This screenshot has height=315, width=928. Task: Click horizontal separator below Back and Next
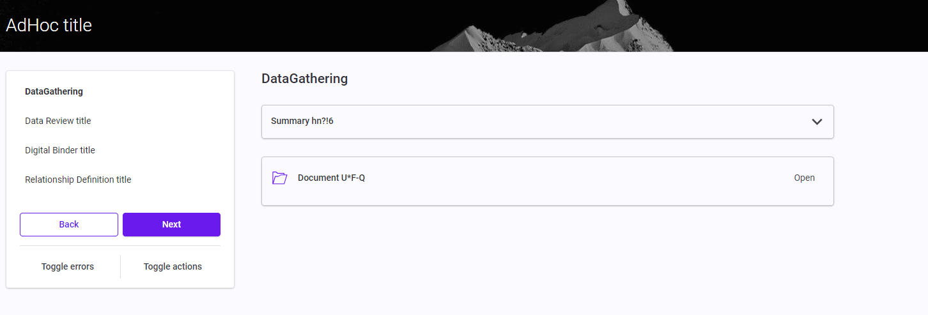(120, 245)
